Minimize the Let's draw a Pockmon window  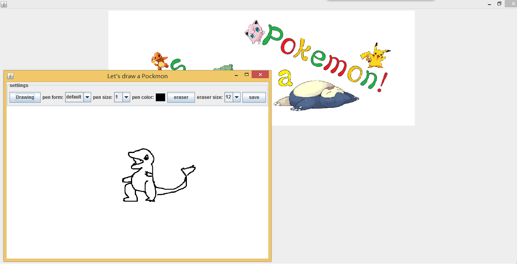pos(236,75)
